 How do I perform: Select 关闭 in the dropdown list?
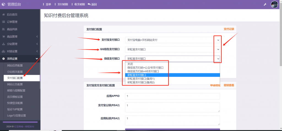[172, 64]
